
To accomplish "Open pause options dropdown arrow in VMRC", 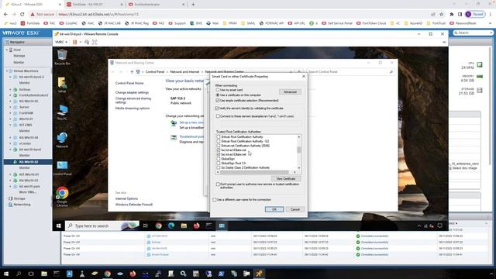I will point(81,42).
